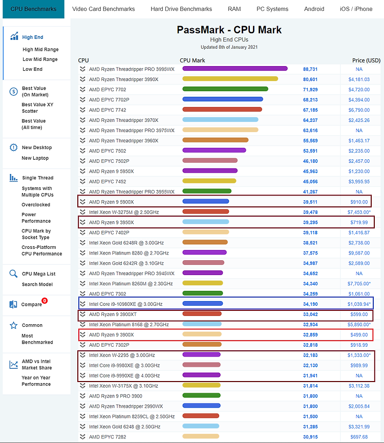The width and height of the screenshot is (384, 443).
Task: Expand the Intel Xeon W-3275M row
Action: click(x=82, y=212)
